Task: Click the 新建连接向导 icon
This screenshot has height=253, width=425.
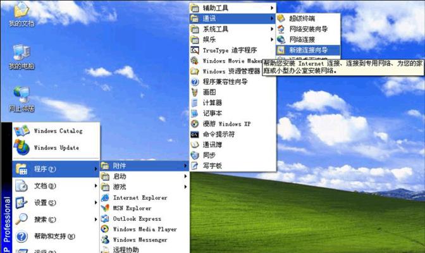Action: [x=281, y=50]
